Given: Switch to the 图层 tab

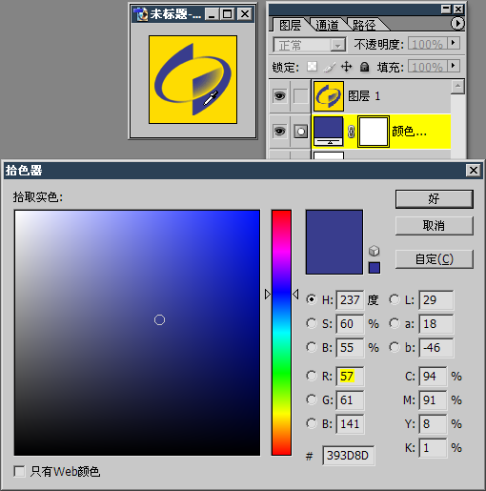Looking at the screenshot, I should (x=290, y=25).
